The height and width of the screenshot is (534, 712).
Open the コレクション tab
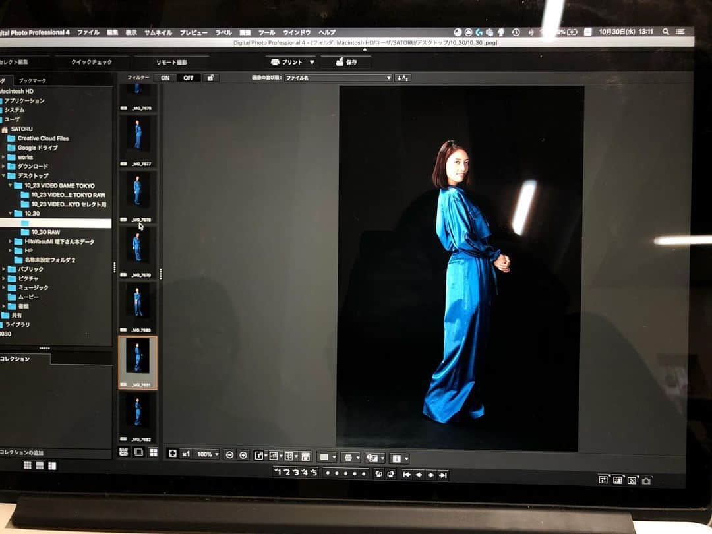tap(15, 359)
